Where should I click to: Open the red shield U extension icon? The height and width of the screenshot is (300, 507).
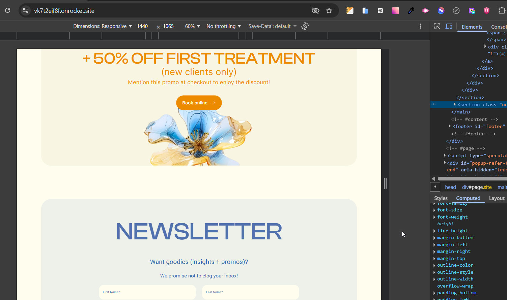[x=486, y=11]
